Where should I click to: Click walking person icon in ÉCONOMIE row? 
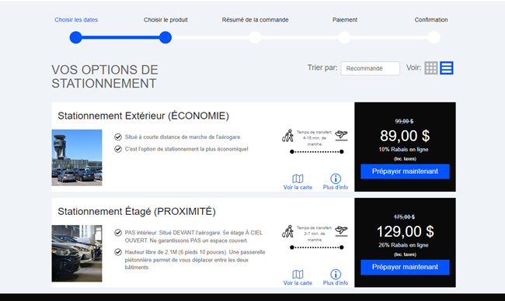coord(287,136)
